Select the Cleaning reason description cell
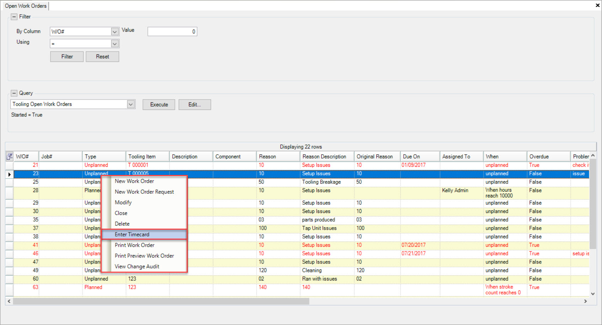 (x=327, y=270)
